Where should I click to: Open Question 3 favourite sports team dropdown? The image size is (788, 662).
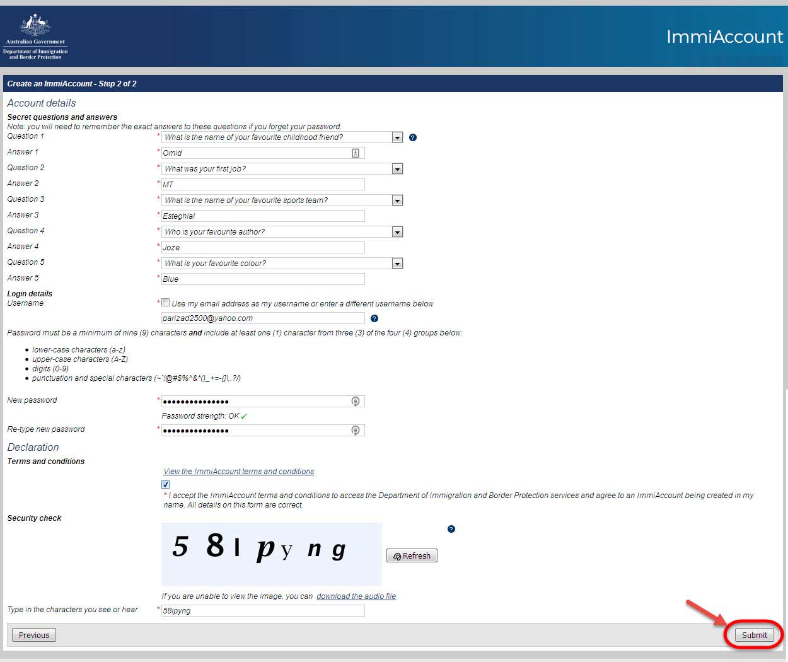(x=397, y=200)
